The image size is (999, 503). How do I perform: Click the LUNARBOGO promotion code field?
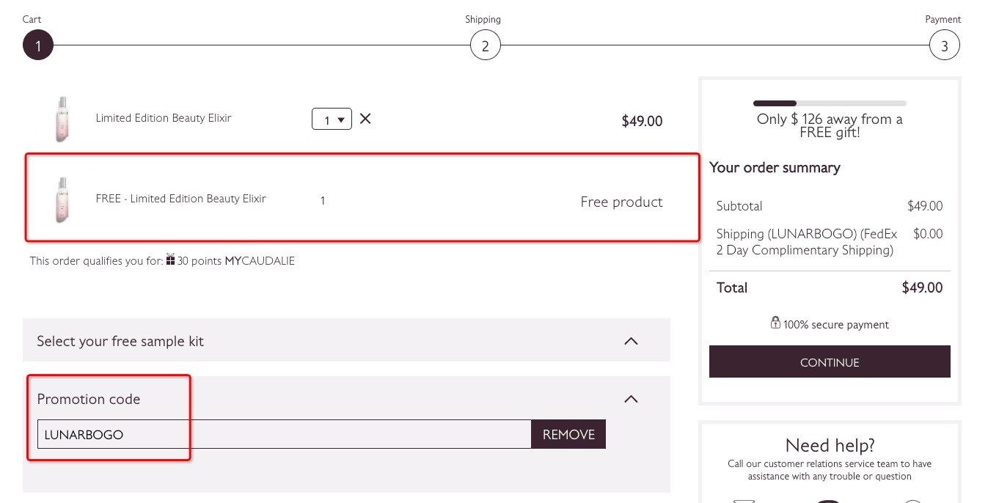[285, 434]
